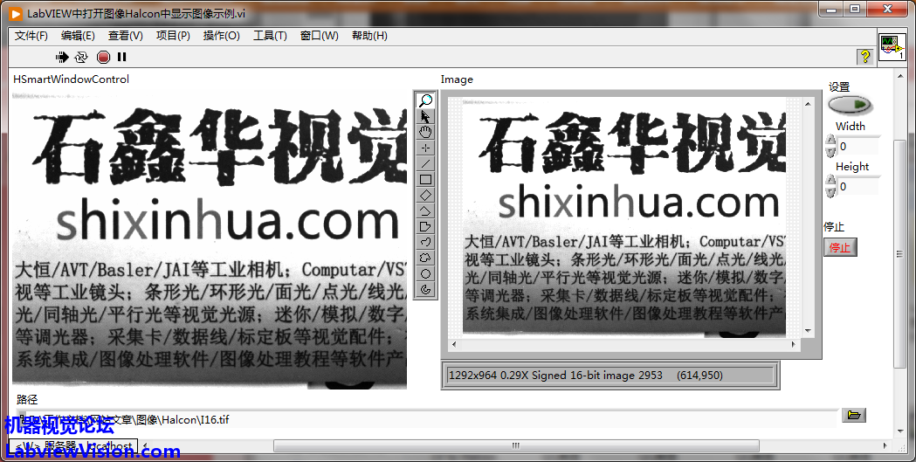Decrement the Height value stepper
This screenshot has width=916, height=462.
(830, 192)
